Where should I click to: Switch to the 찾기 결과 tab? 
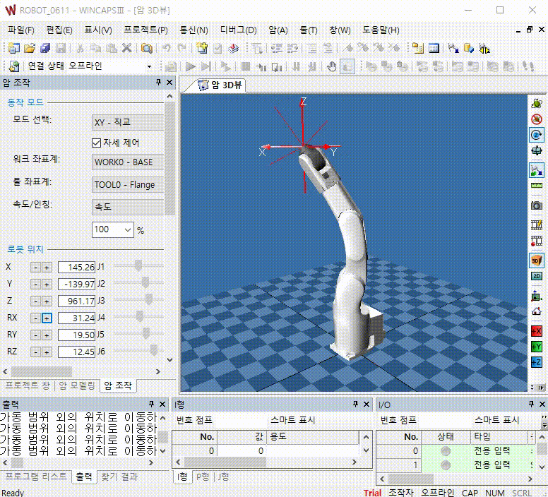(119, 477)
